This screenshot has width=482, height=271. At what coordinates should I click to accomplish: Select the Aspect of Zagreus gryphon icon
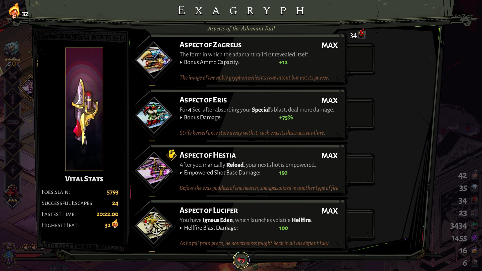pyautogui.click(x=154, y=60)
